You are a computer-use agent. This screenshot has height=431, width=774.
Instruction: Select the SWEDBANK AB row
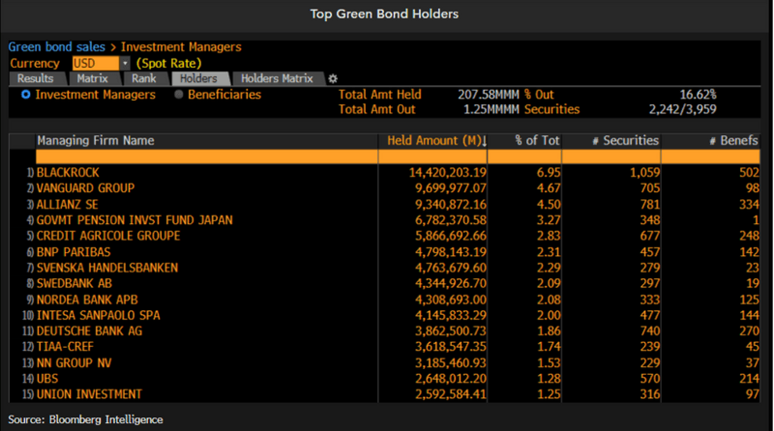[x=384, y=283]
